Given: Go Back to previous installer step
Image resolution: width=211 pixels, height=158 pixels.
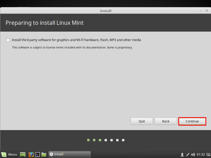Looking at the screenshot, I should (x=166, y=121).
